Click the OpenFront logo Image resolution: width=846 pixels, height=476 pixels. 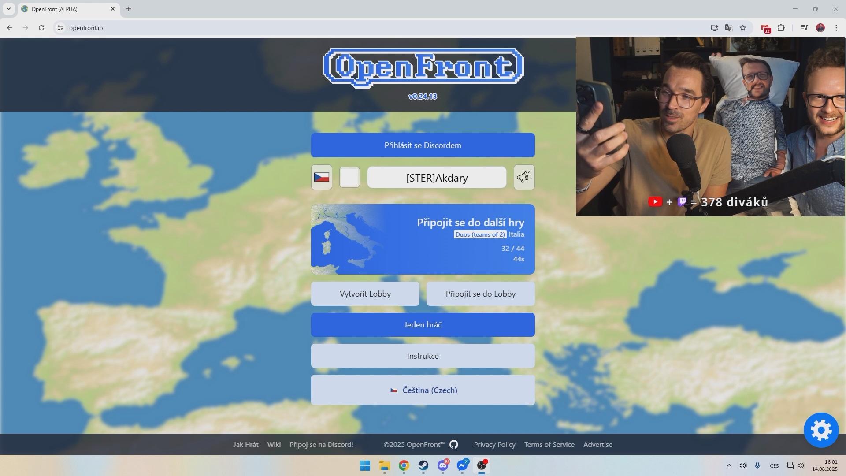coord(423,67)
